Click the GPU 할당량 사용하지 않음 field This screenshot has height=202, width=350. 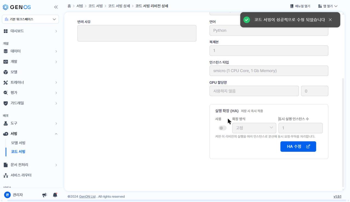tap(254, 91)
